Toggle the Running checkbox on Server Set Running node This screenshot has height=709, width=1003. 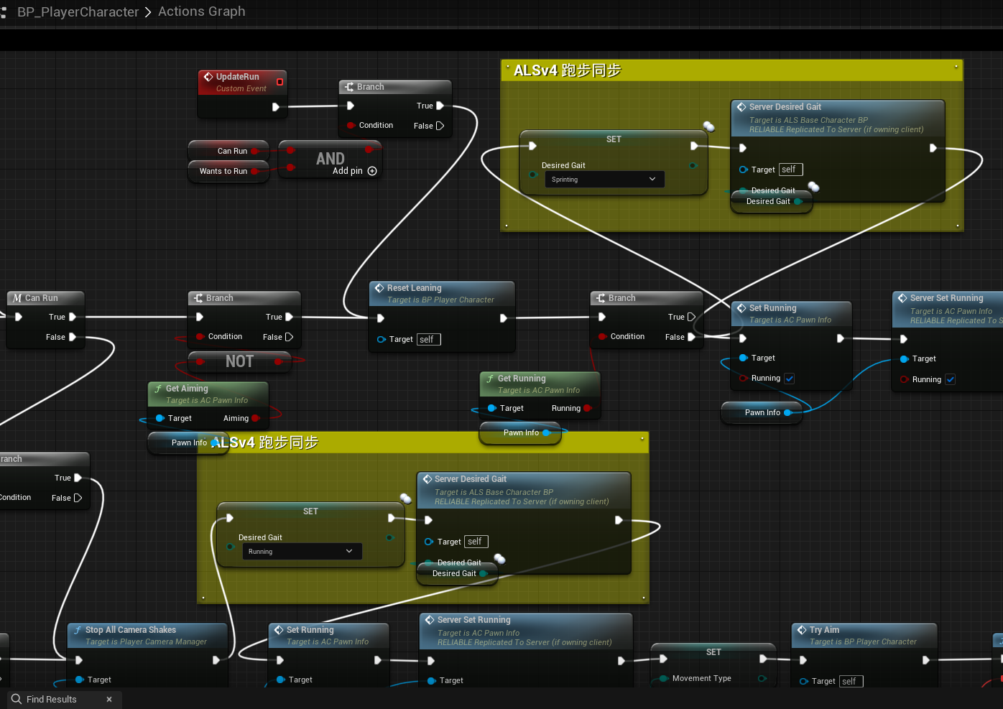point(950,379)
